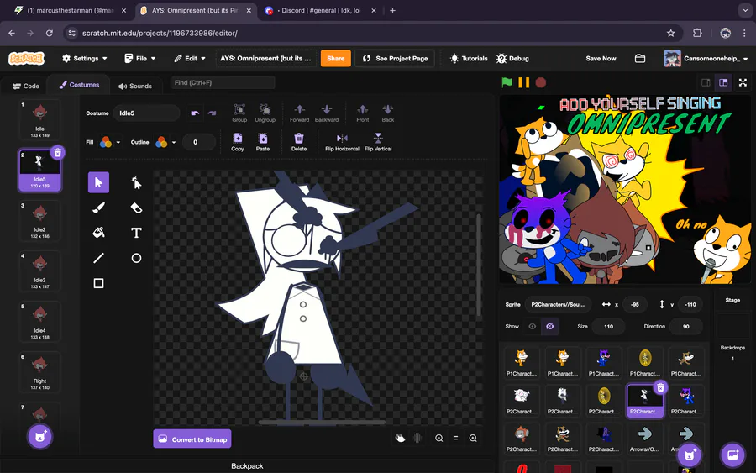Image resolution: width=756 pixels, height=473 pixels.
Task: Select the Line tool
Action: (x=98, y=258)
